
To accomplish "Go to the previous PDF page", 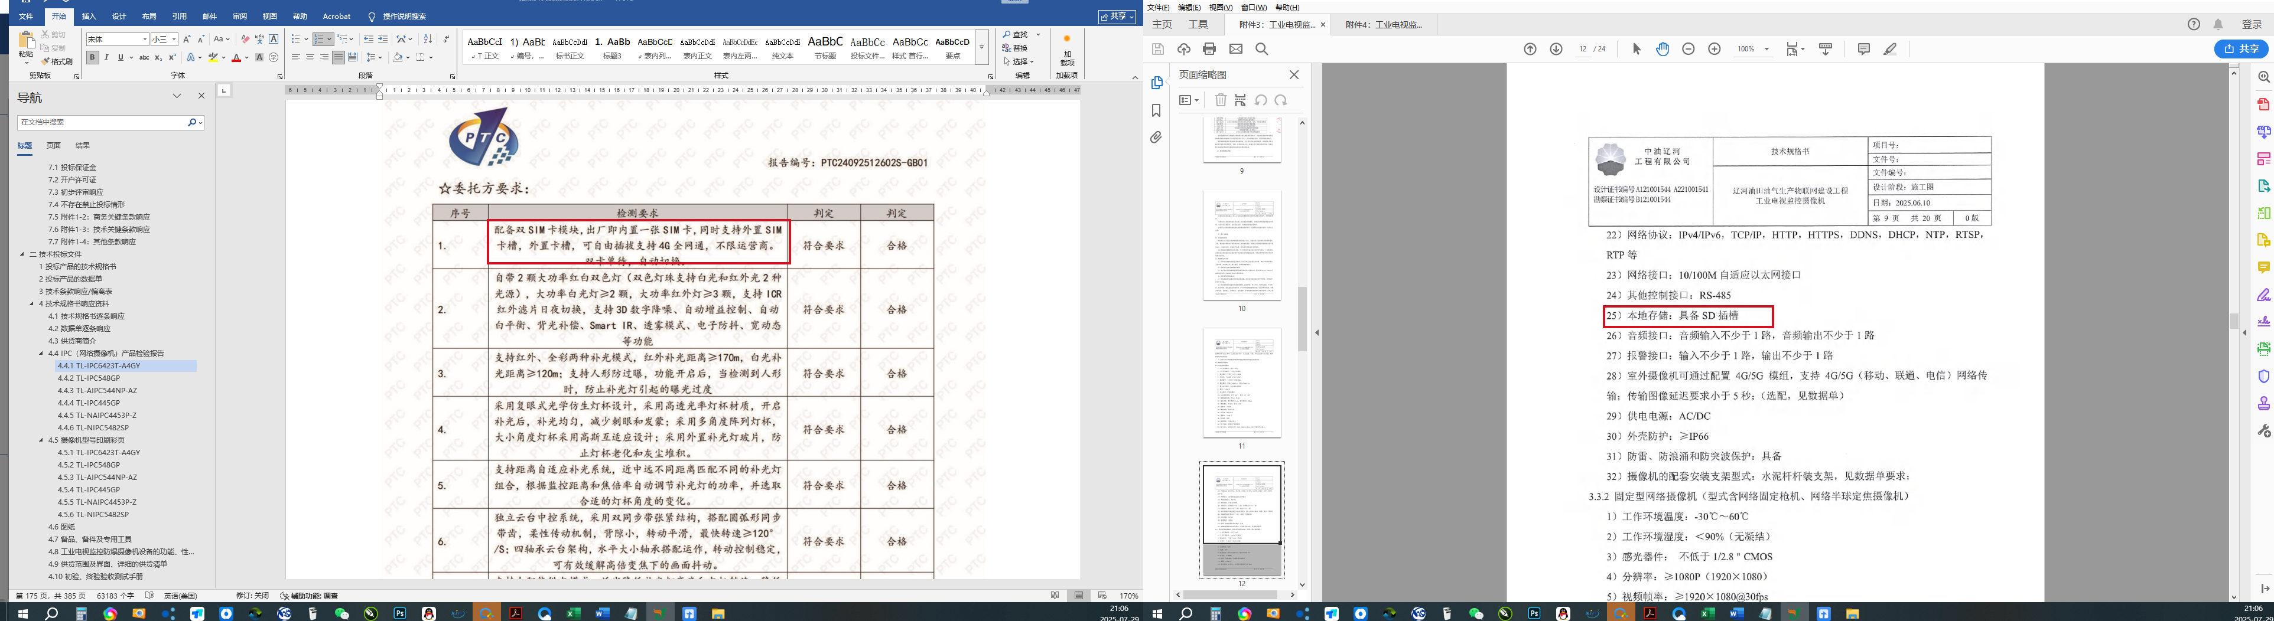I will pos(1530,50).
